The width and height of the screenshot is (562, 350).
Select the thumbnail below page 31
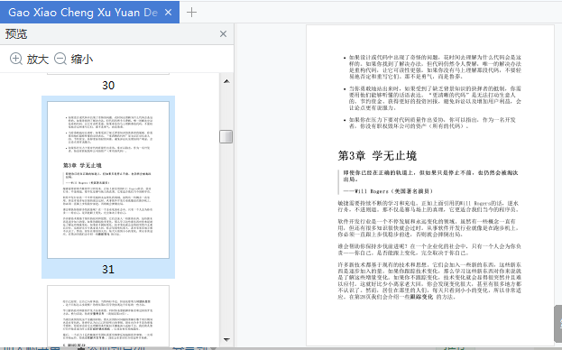(108, 316)
